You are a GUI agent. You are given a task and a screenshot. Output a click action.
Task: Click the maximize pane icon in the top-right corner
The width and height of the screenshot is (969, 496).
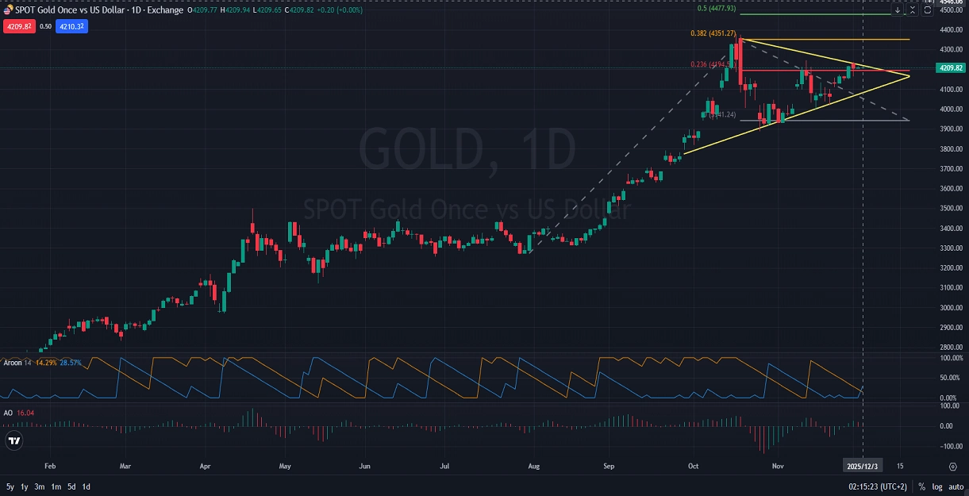[x=928, y=10]
